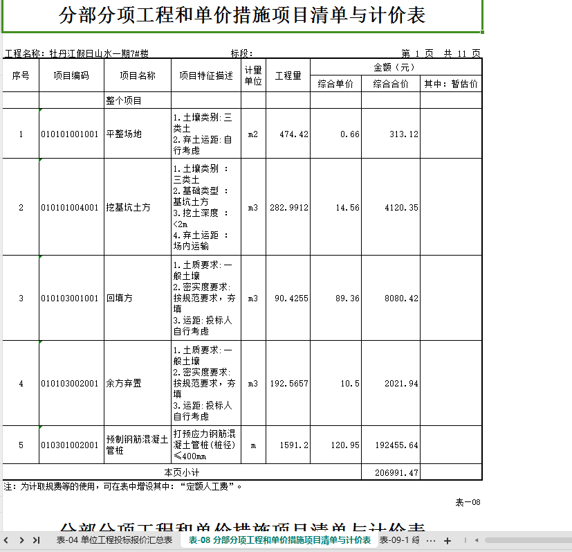Select the 表-08 分部分项工程 sheet tab
The height and width of the screenshot is (552, 572).
point(279,540)
